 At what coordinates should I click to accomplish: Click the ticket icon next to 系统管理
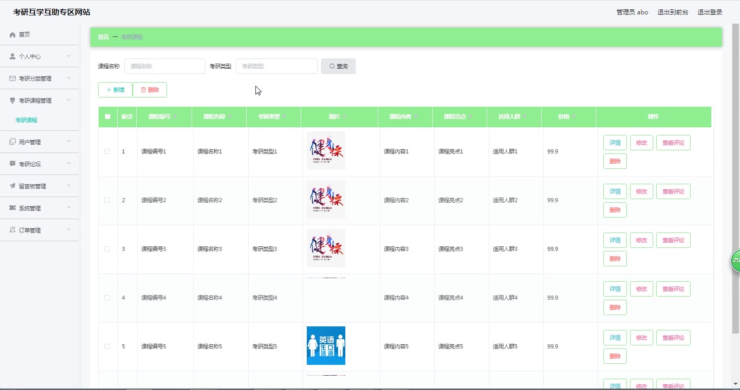click(13, 208)
